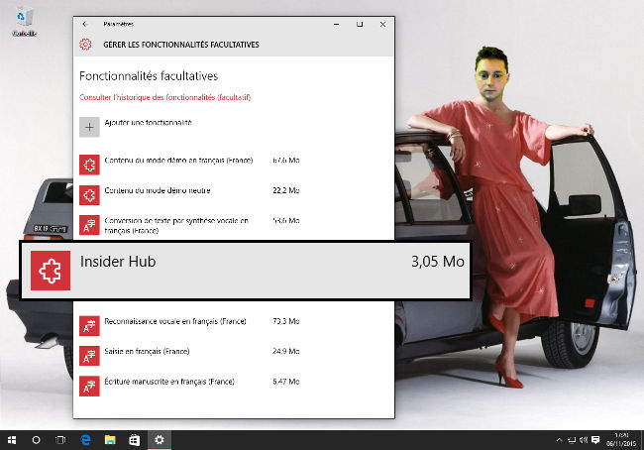Open File Explorer from the taskbar
This screenshot has width=644, height=450.
(x=110, y=439)
